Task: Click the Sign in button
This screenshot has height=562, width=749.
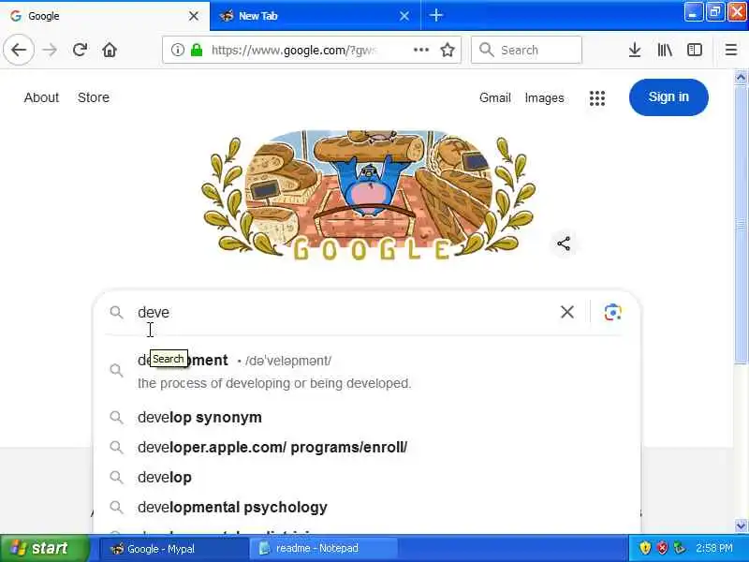Action: point(668,97)
